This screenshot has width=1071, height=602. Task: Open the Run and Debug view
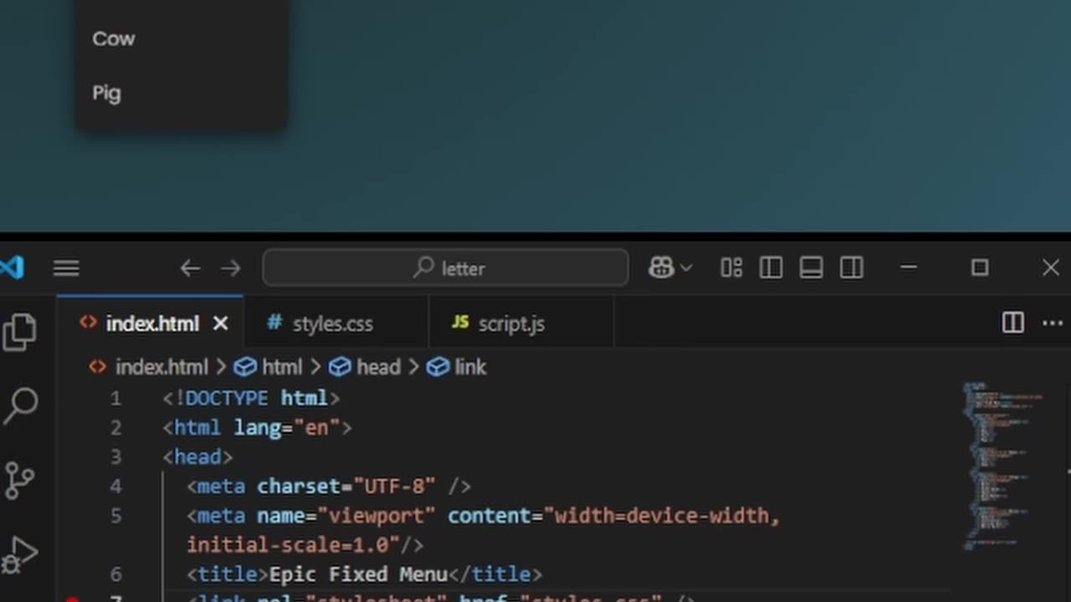(20, 555)
